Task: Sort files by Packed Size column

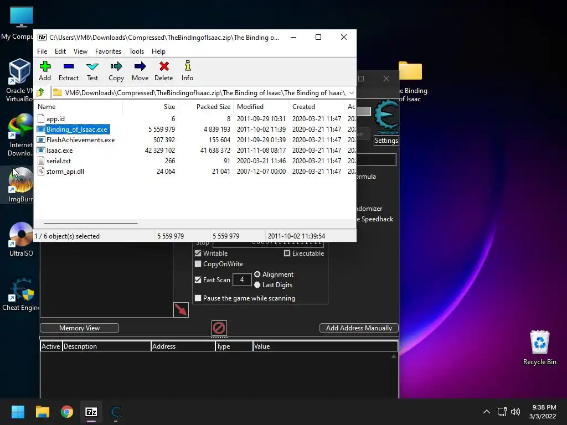Action: pos(205,107)
